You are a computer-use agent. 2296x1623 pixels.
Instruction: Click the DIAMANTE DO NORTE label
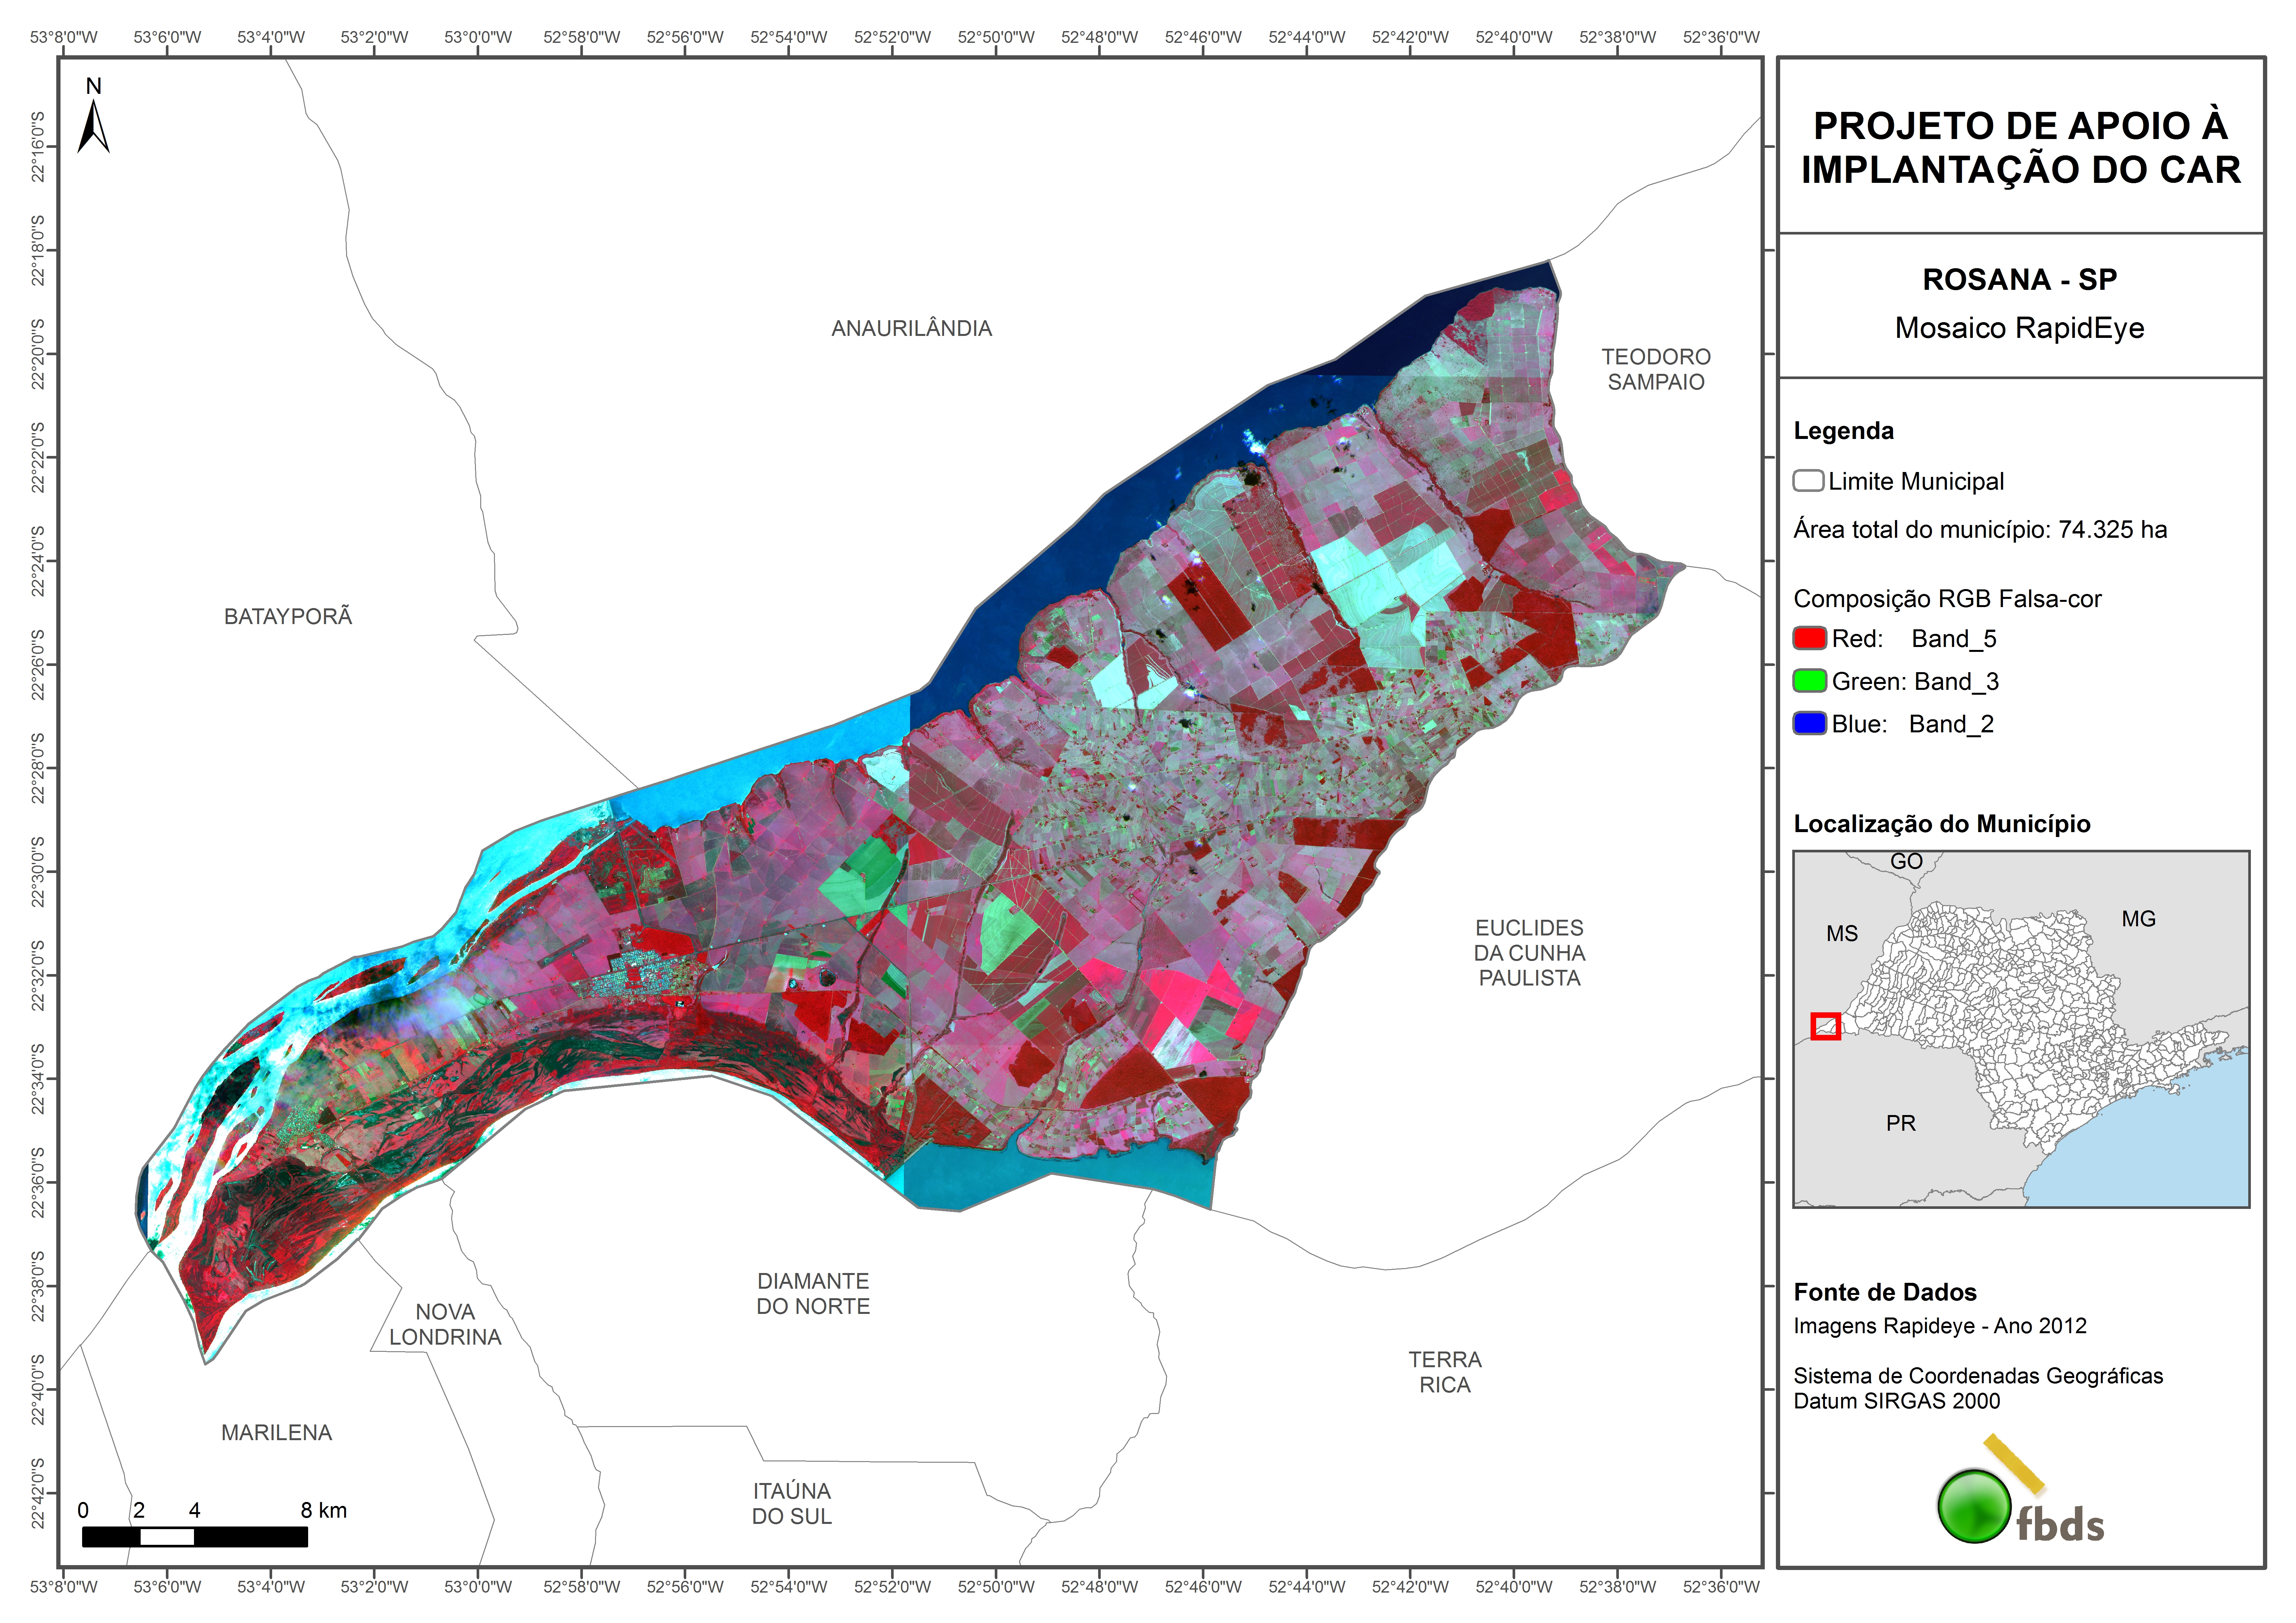click(x=813, y=1293)
